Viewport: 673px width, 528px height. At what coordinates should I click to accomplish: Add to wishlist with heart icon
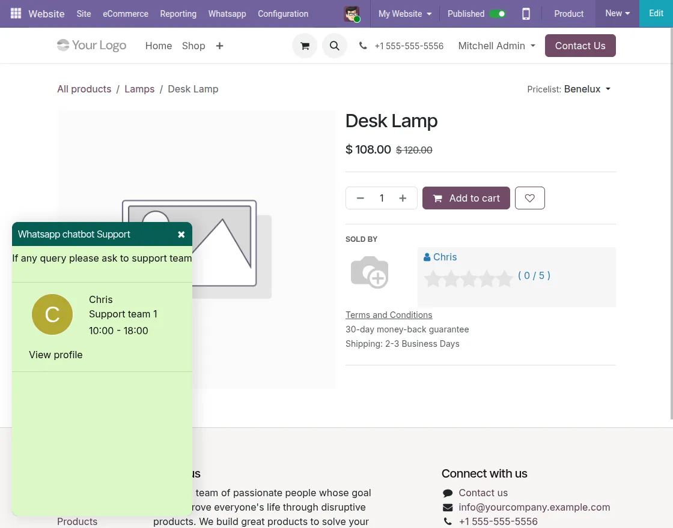point(529,198)
